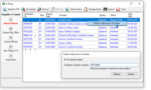Click change date 06/08/2021 in selected row
This screenshot has height=90, width=151.
[51, 20]
